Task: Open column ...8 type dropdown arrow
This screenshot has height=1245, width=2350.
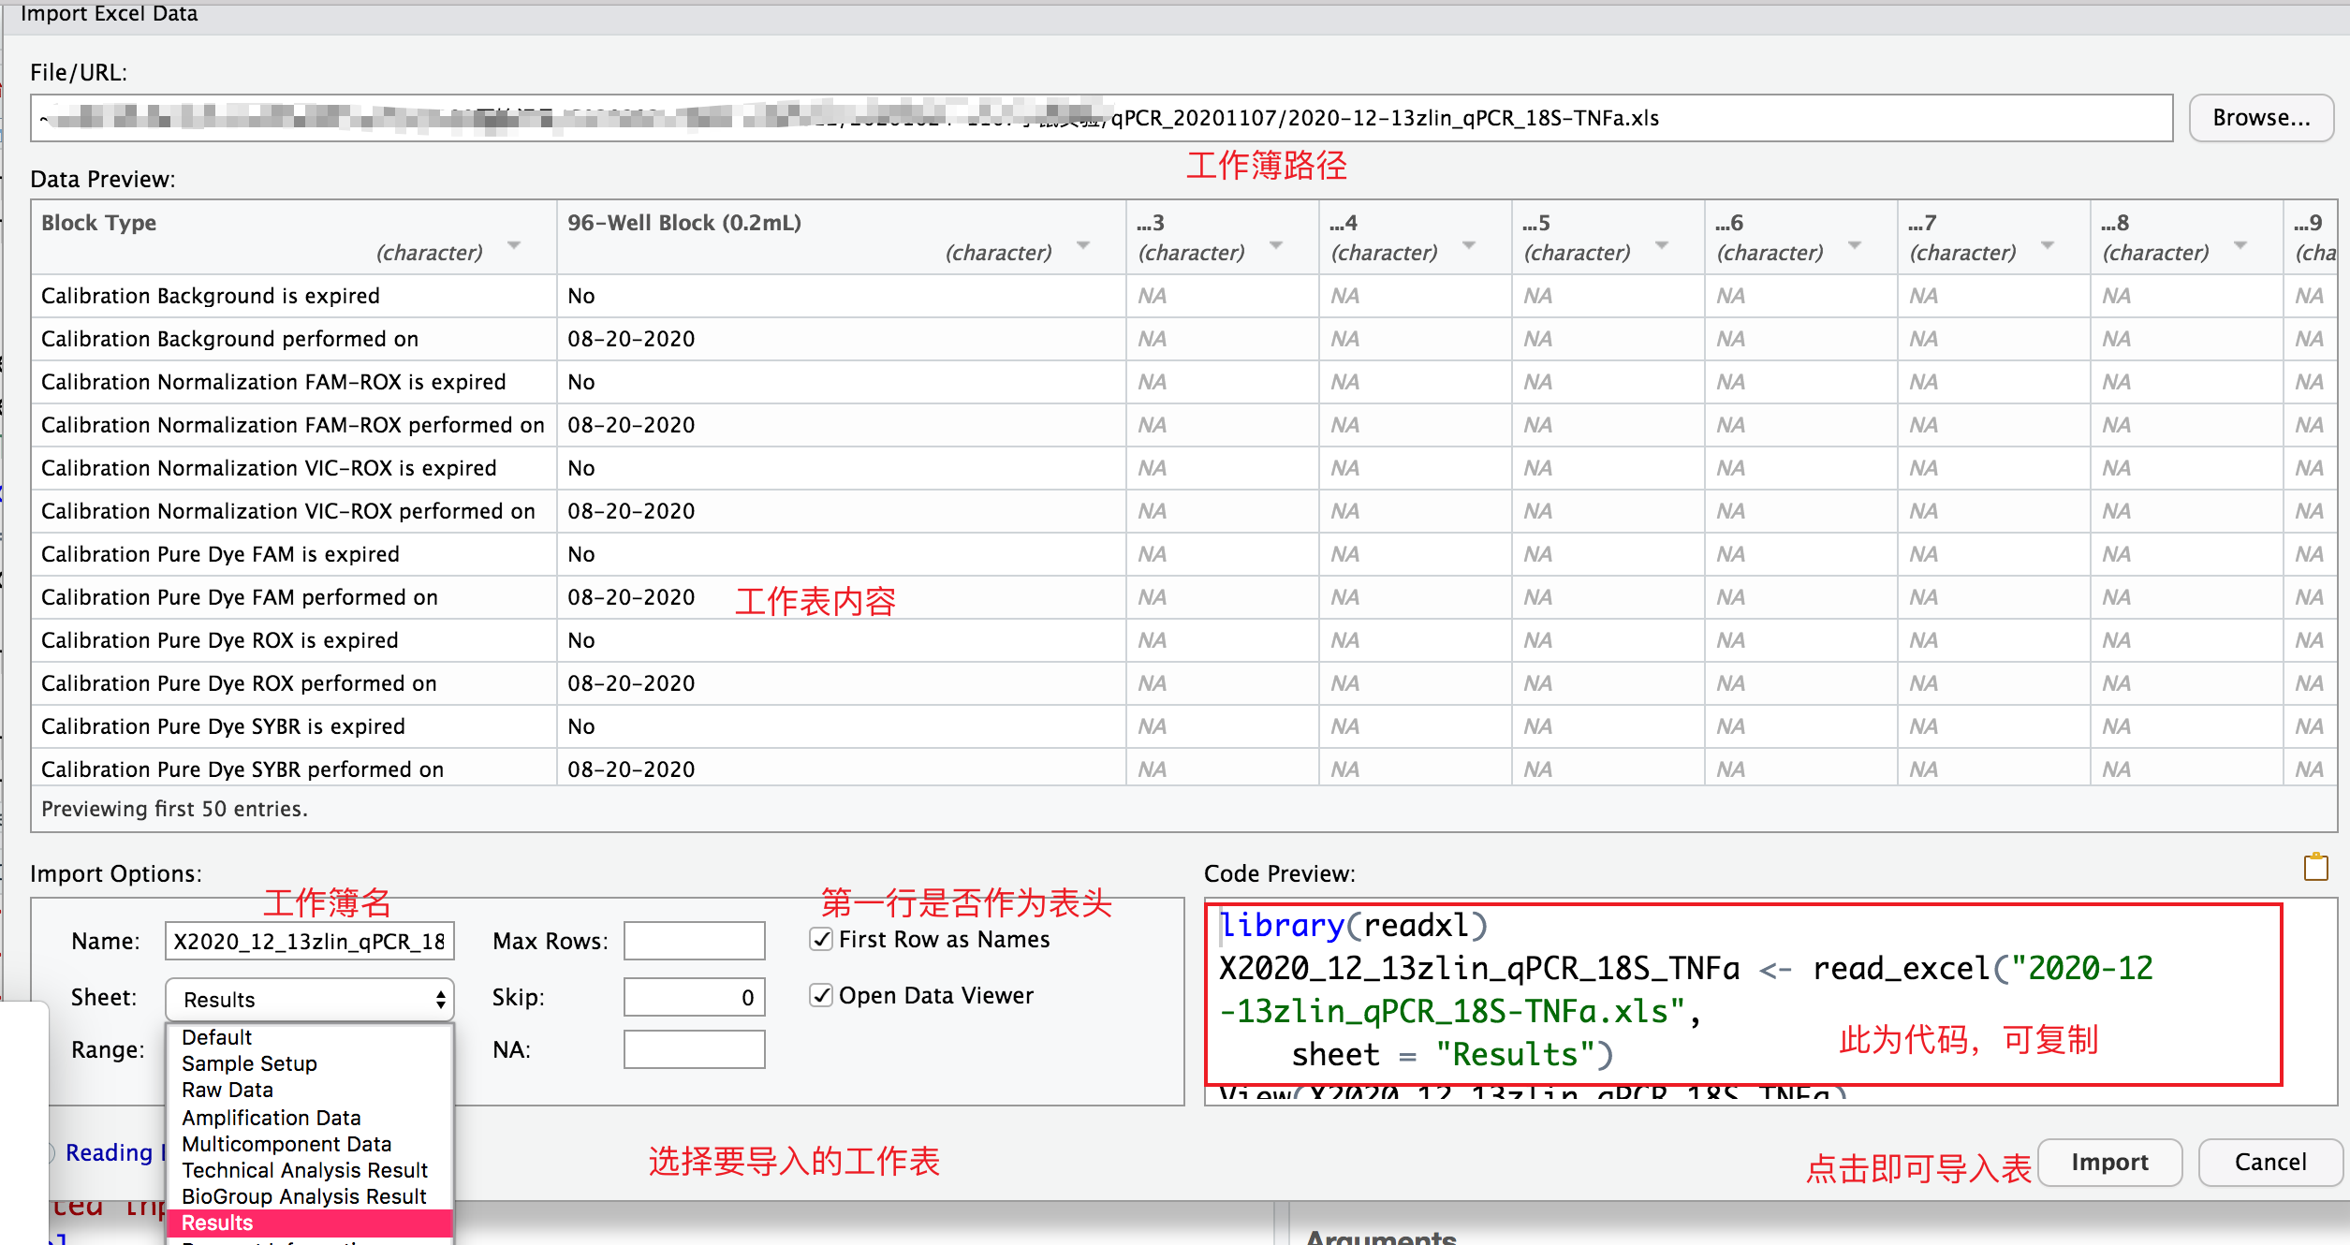Action: pyautogui.click(x=2240, y=246)
